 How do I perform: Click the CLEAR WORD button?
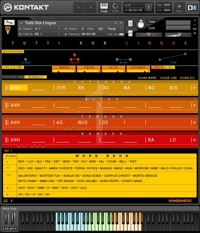147,78
